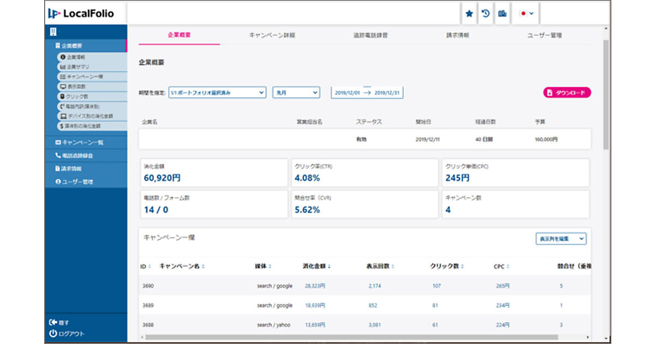Click the buildings icon in top bar
Image resolution: width=655 pixels, height=344 pixels.
502,14
